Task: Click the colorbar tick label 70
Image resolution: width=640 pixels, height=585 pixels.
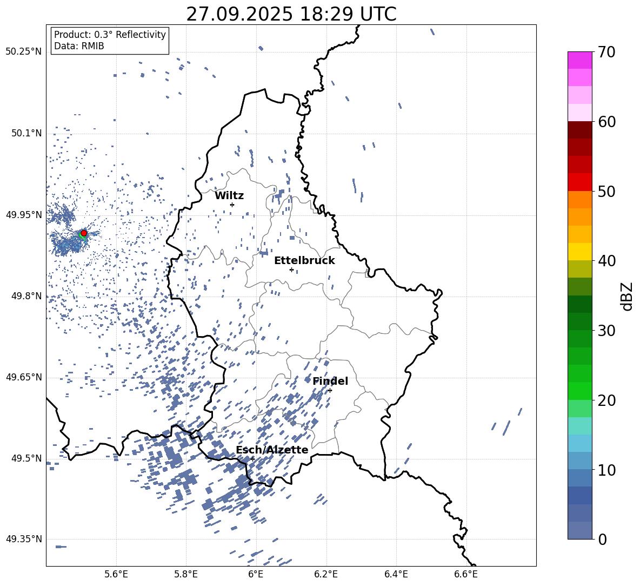Action: click(x=606, y=52)
